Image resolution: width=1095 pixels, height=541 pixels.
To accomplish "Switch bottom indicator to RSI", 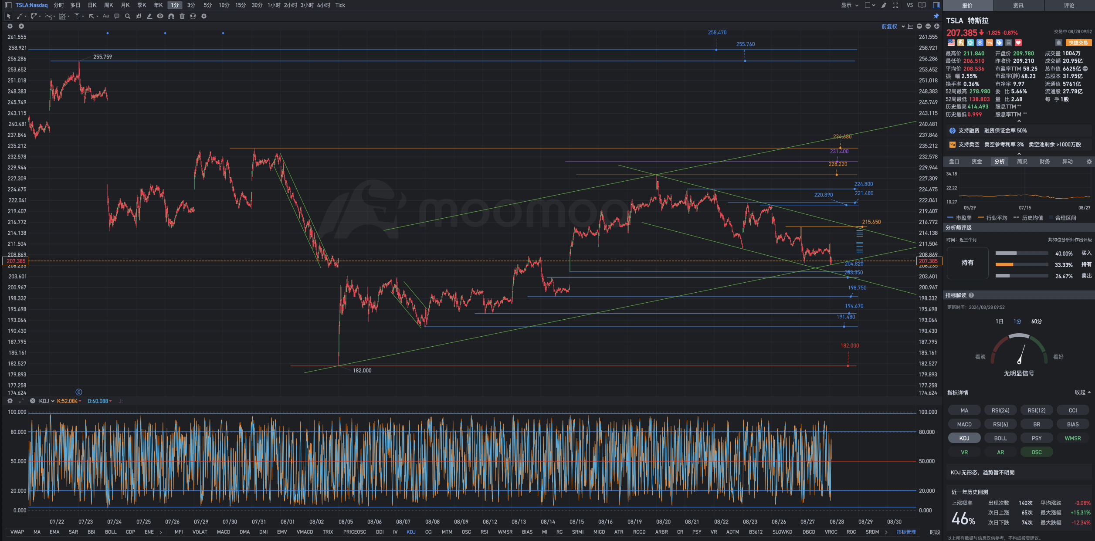I will (x=484, y=532).
